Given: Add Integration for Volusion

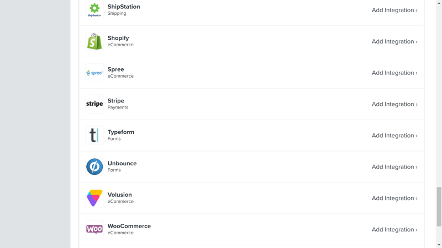Looking at the screenshot, I should 394,198.
